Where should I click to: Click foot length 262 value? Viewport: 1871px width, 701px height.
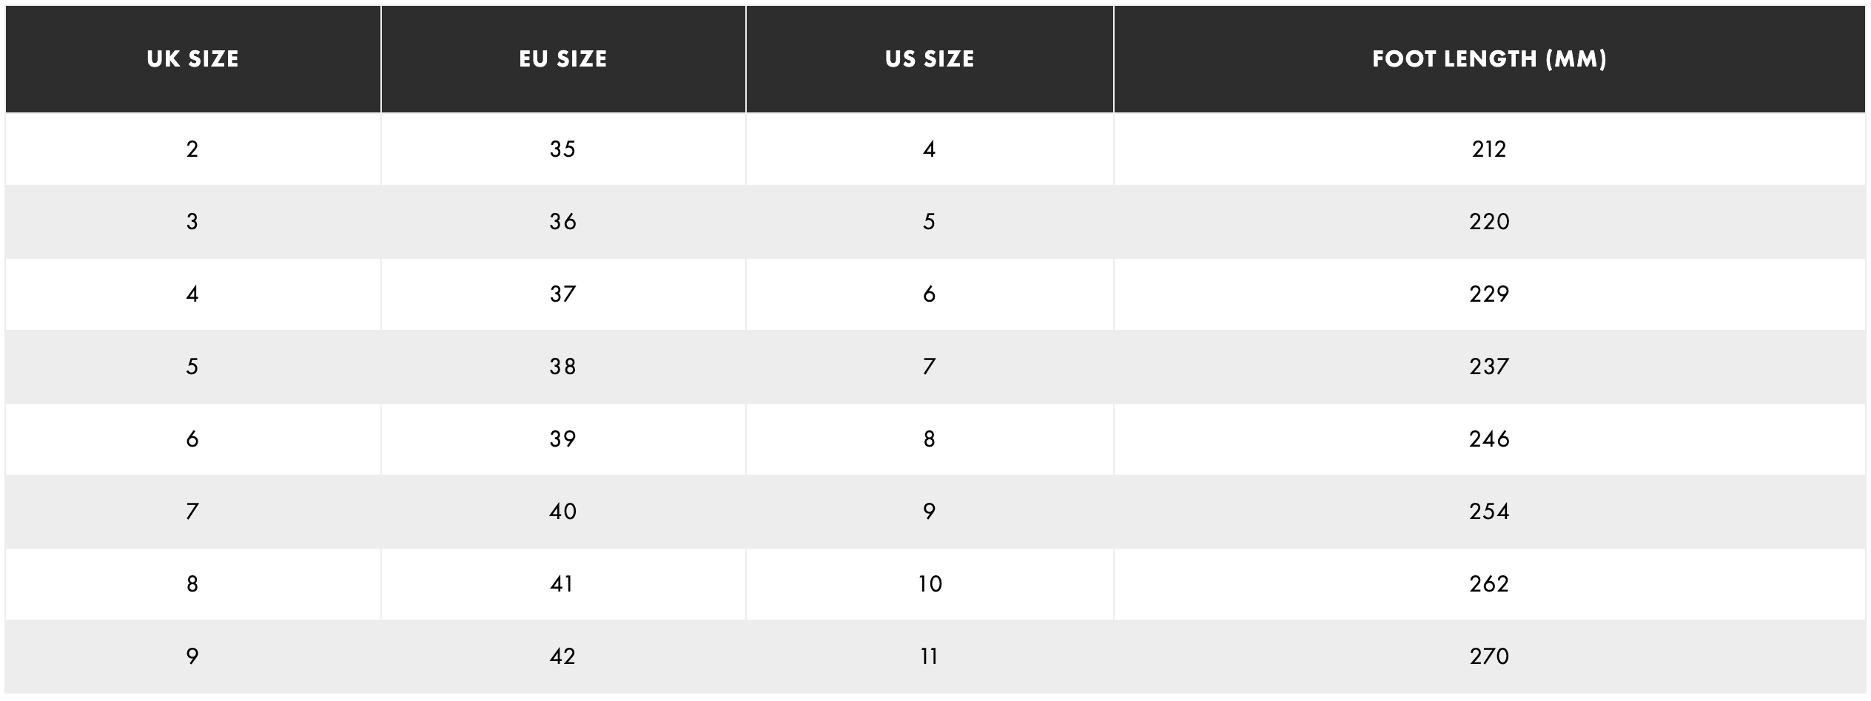[x=1489, y=584]
